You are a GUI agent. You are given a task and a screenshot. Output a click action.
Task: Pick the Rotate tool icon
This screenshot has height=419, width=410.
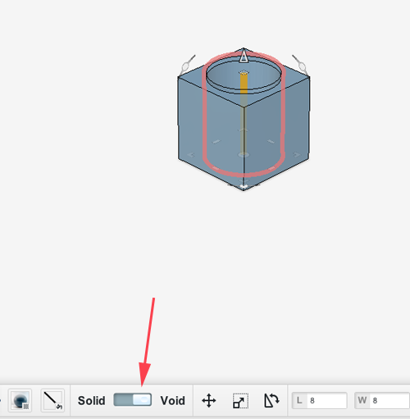point(271,401)
